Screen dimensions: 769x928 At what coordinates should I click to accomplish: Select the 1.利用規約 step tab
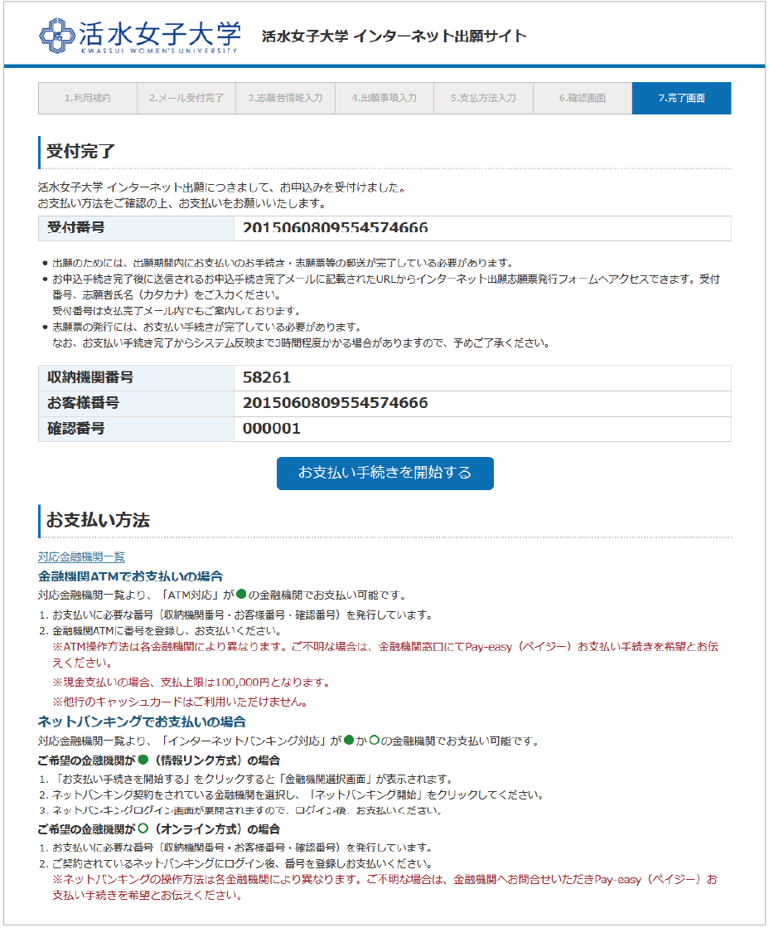87,98
